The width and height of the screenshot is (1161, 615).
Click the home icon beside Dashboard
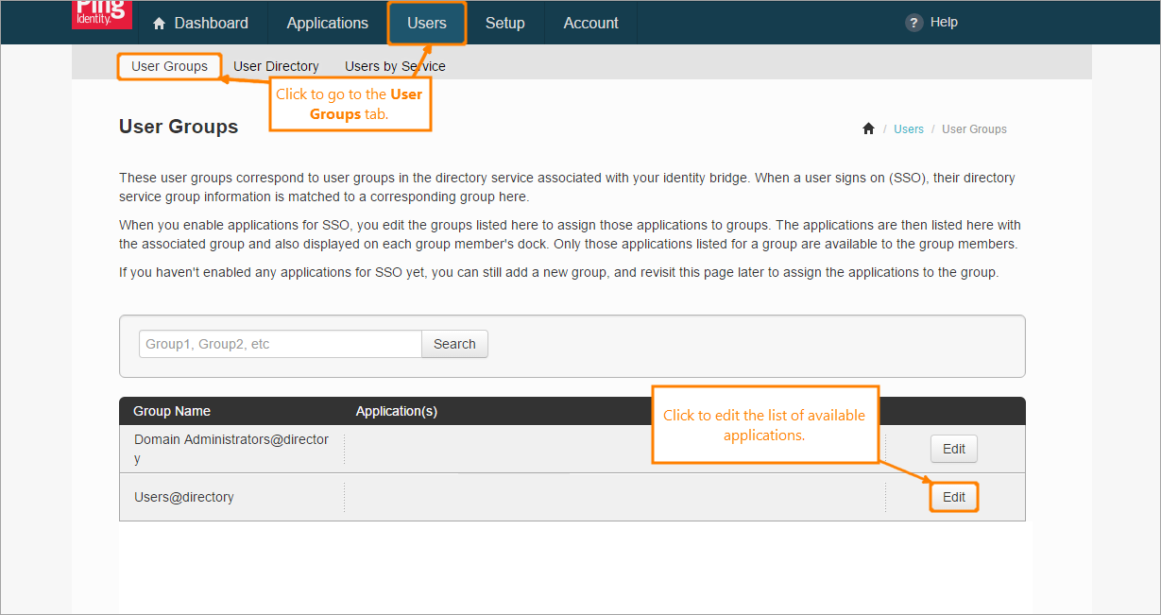pos(159,24)
